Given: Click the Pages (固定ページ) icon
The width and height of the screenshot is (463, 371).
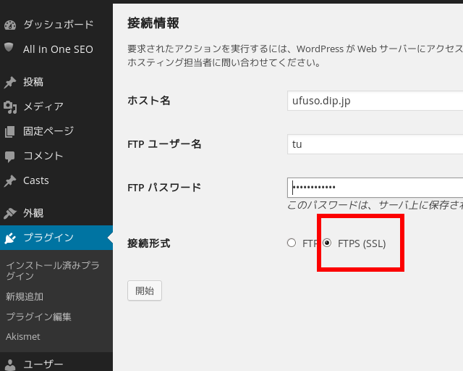Looking at the screenshot, I should (10, 131).
